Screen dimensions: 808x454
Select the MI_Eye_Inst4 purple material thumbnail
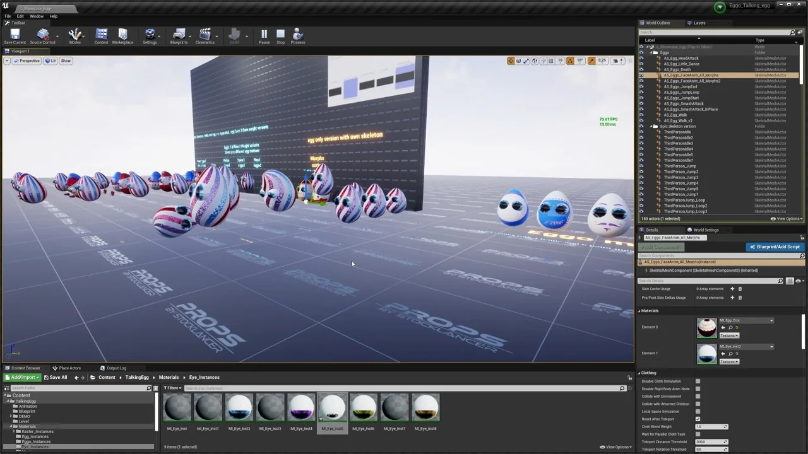301,409
